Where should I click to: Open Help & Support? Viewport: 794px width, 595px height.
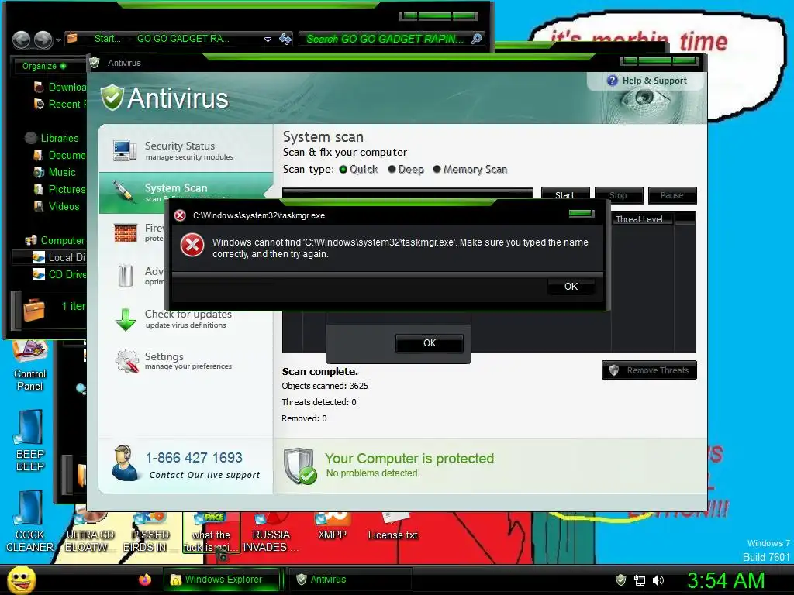tap(647, 81)
